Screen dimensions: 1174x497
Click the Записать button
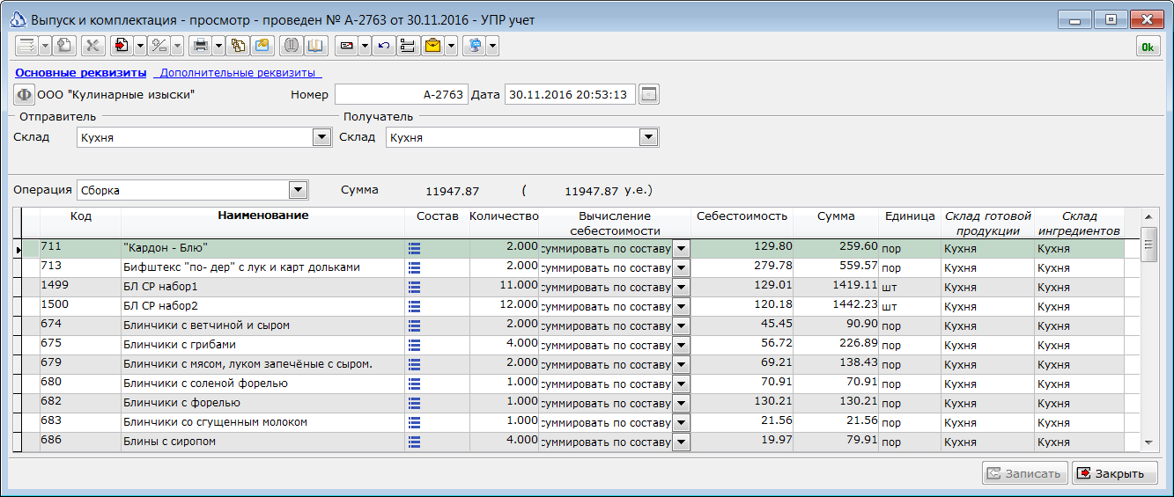click(x=1025, y=473)
